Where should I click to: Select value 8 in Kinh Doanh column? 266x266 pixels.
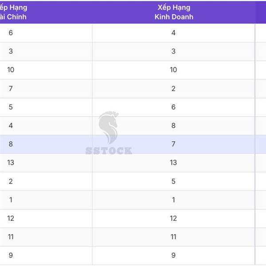[x=173, y=125]
